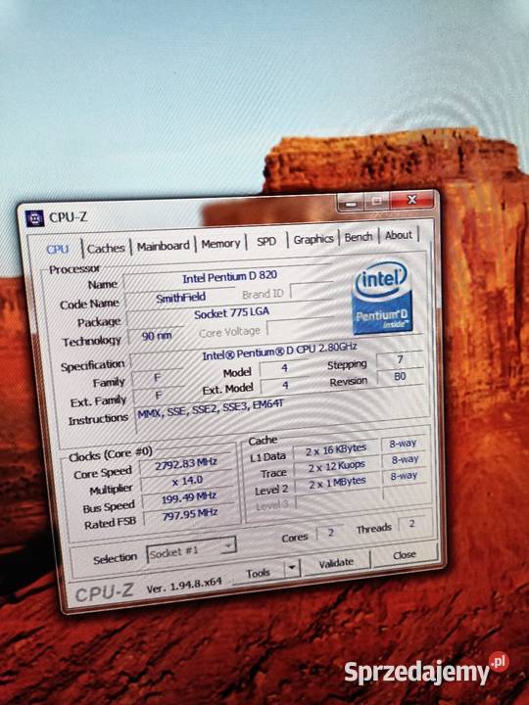Minimize the CPU-Z window
The height and width of the screenshot is (705, 529).
pos(351,204)
